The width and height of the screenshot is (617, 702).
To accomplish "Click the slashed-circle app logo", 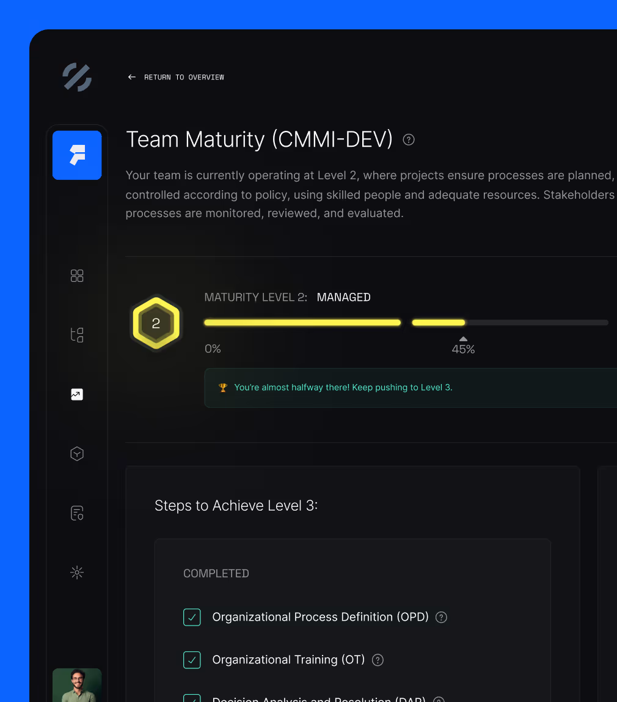I will coord(77,77).
